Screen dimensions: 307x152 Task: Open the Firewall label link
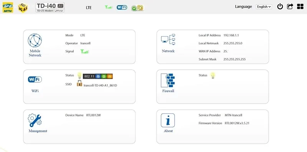168,91
